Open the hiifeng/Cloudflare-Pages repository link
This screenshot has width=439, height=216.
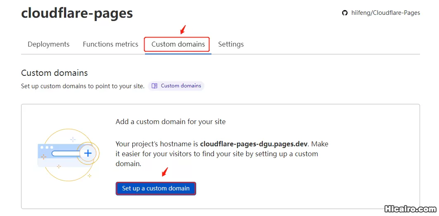tap(385, 13)
